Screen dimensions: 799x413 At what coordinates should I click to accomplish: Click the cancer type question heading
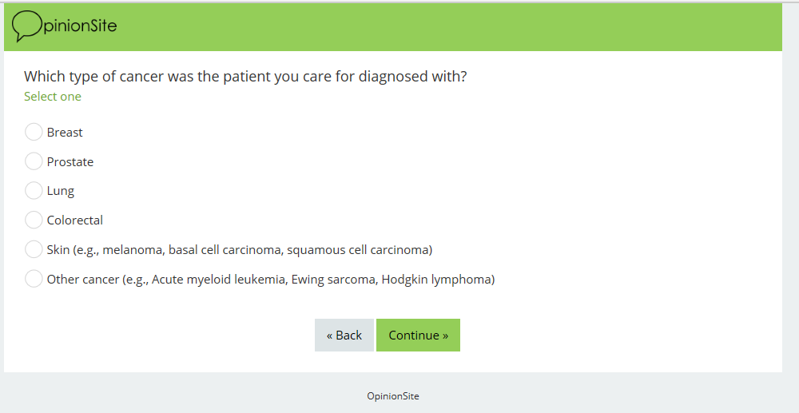(245, 77)
